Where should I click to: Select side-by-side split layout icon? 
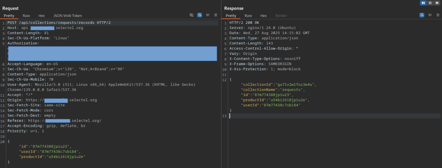(x=423, y=3)
